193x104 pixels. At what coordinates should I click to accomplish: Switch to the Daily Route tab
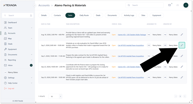[84, 15]
